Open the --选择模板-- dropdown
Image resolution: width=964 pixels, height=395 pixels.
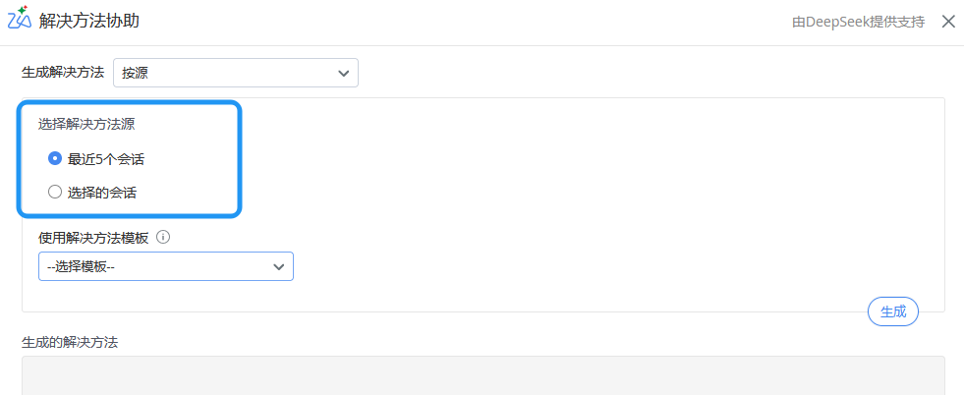(x=165, y=267)
